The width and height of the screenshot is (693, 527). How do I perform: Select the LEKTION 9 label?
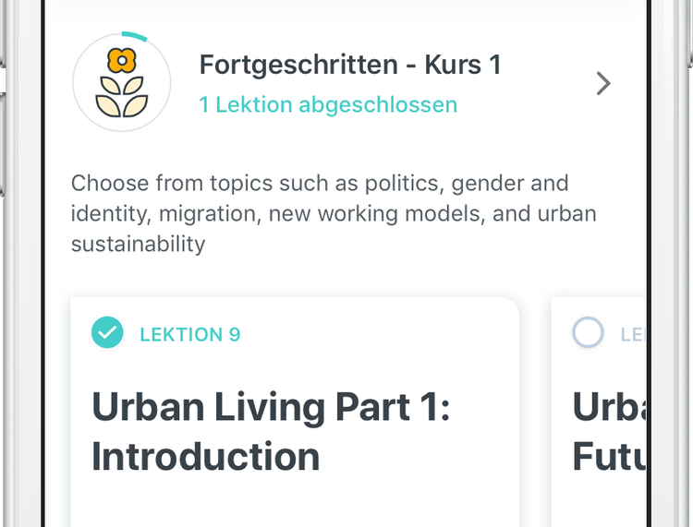(x=189, y=334)
